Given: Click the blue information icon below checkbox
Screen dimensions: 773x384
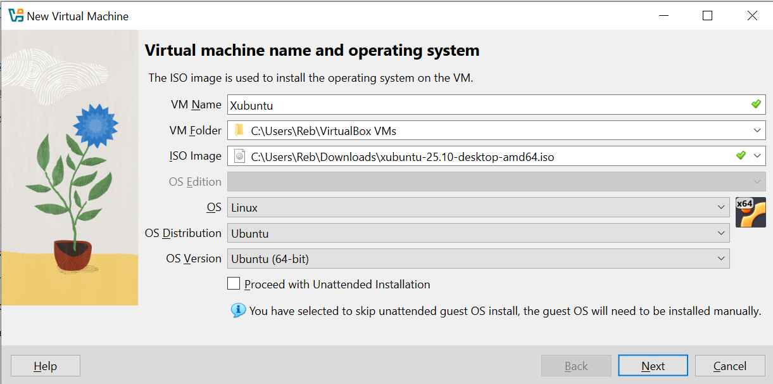Looking at the screenshot, I should click(x=238, y=310).
